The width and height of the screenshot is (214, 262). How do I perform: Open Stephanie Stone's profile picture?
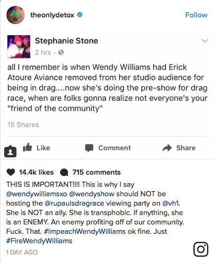[19, 46]
